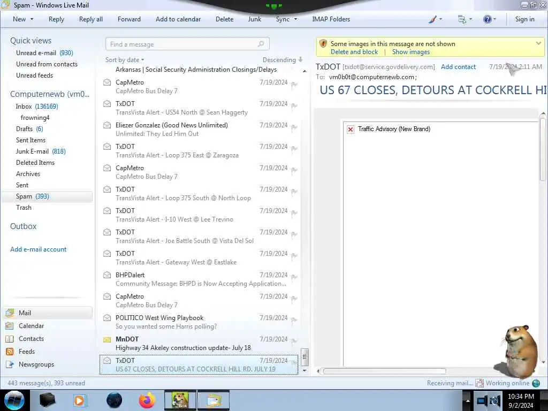Open the New dropdown arrow
Viewport: 548px width, 411px height.
[x=32, y=19]
